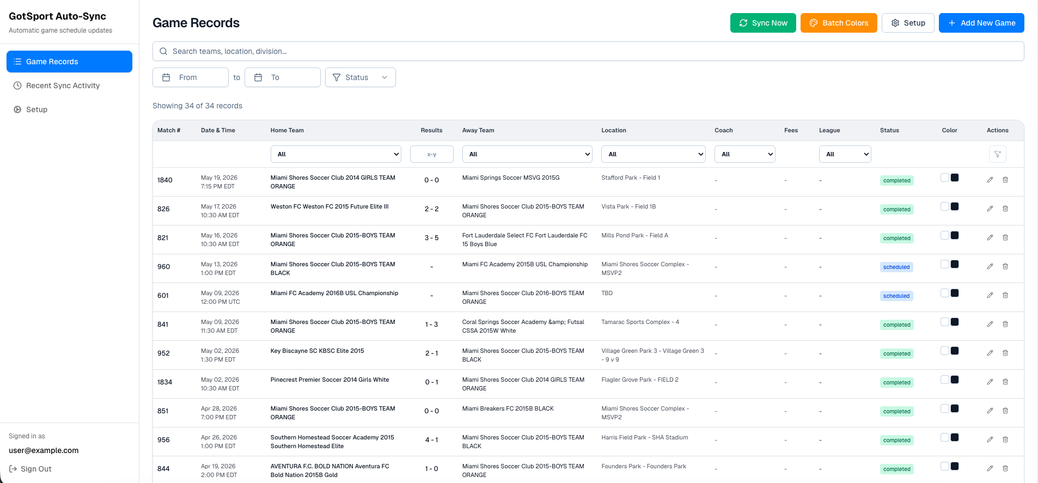The width and height of the screenshot is (1038, 483).
Task: Delete match 1840 using the trash icon
Action: click(x=1005, y=180)
